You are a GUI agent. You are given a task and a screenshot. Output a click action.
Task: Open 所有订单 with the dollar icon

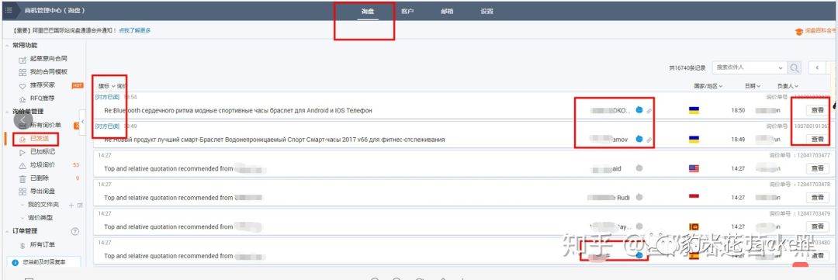pos(42,245)
